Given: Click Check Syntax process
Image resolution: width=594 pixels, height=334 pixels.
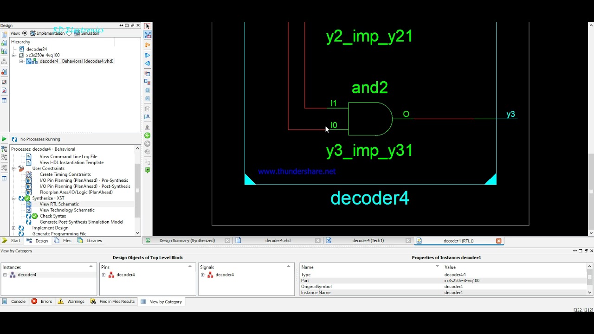Looking at the screenshot, I should (x=53, y=216).
